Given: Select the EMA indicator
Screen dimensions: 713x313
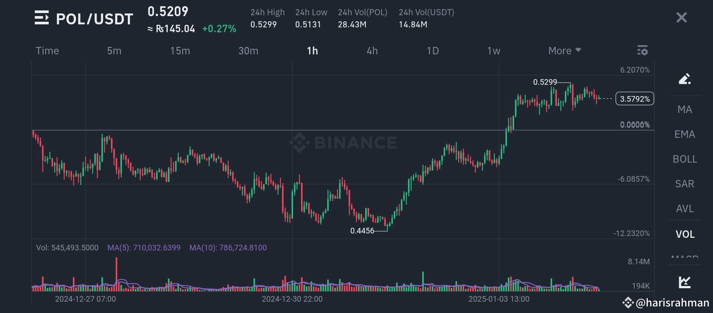Looking at the screenshot, I should pos(684,134).
